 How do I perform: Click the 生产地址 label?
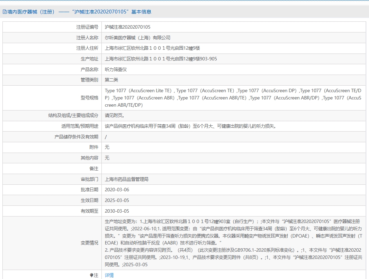tap(89, 59)
